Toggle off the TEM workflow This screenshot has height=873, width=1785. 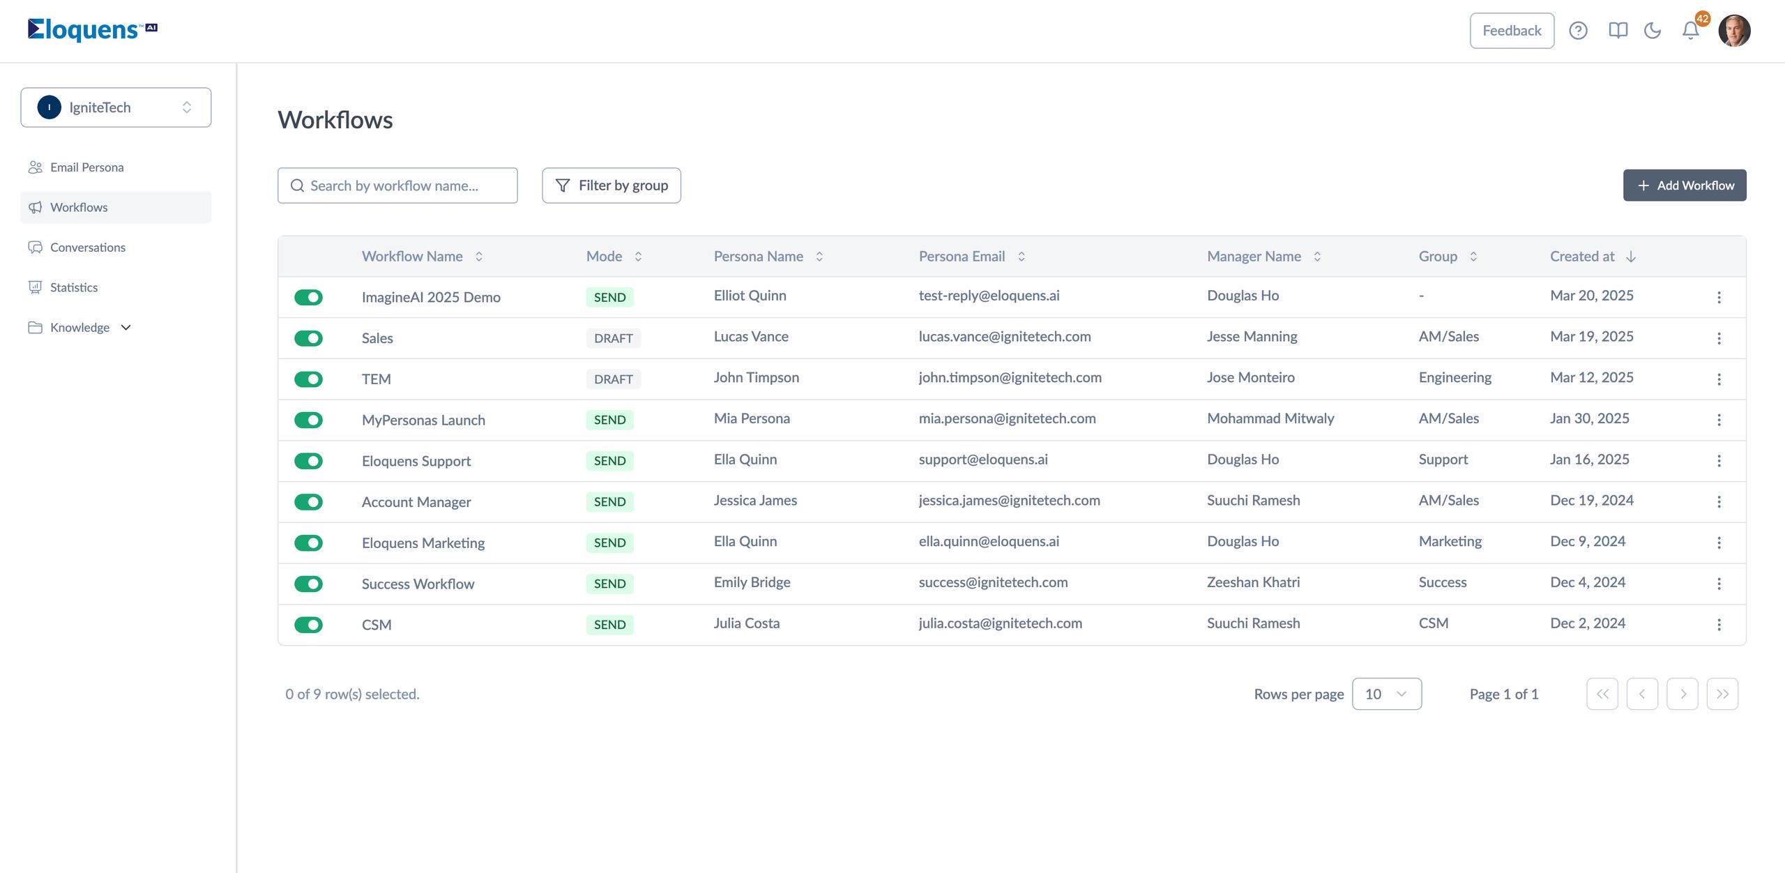308,379
